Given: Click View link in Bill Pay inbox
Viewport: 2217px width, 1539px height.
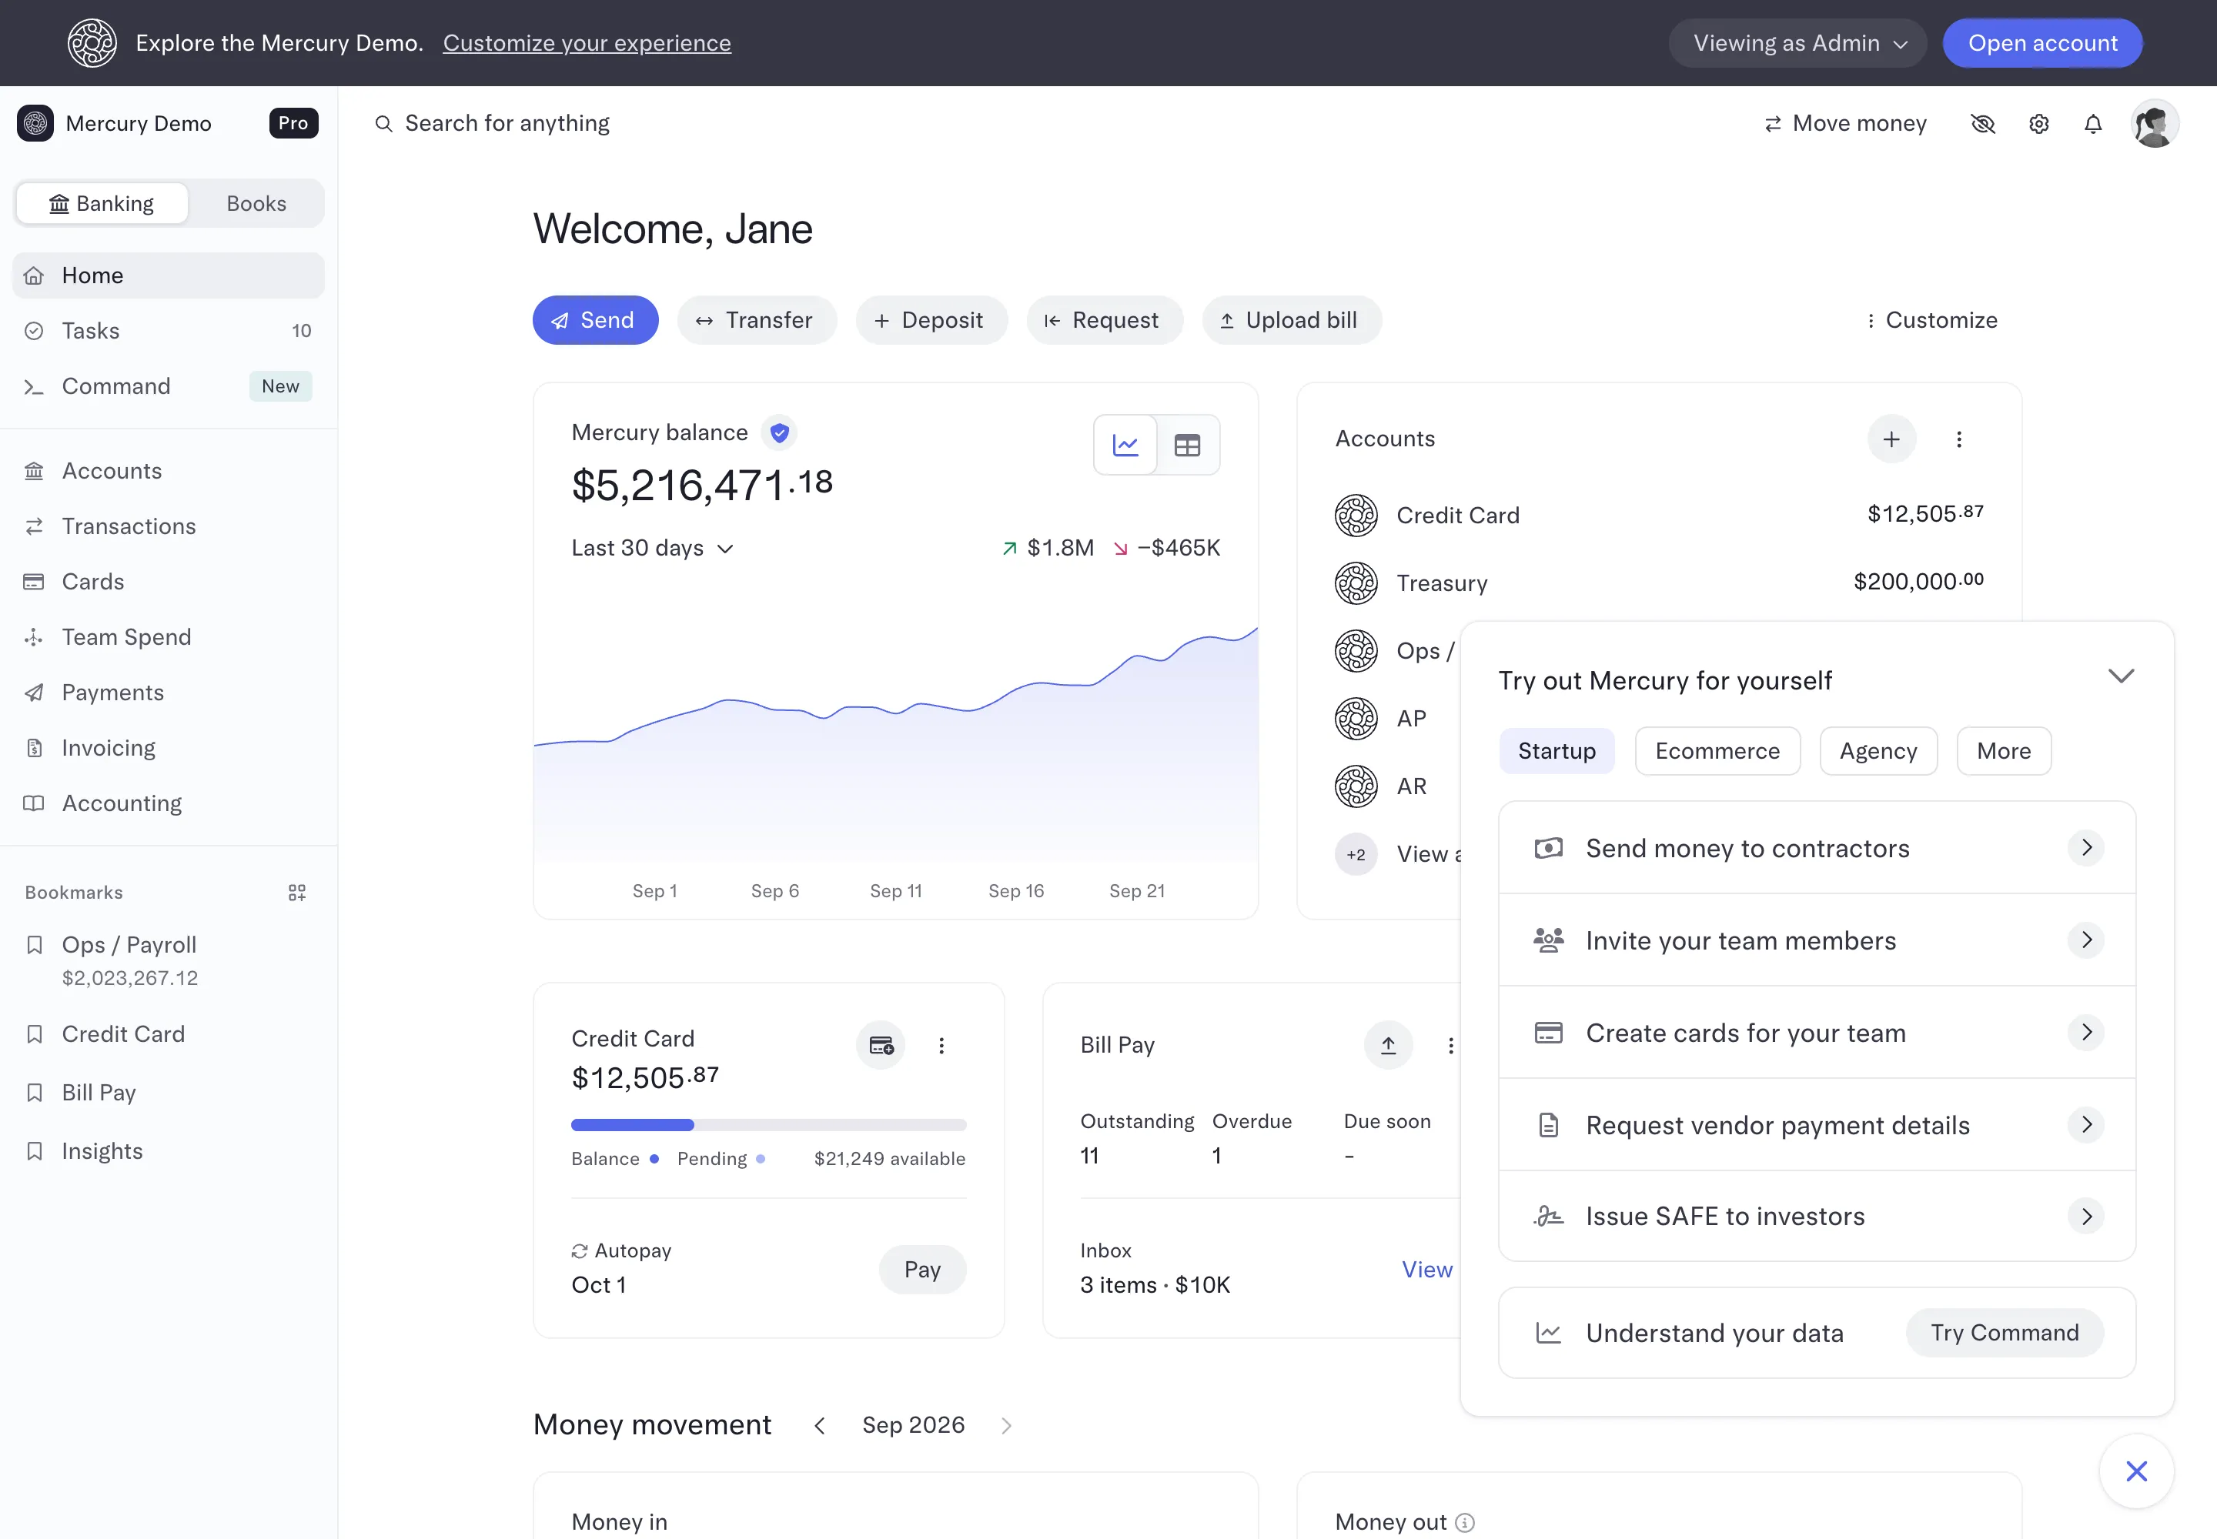Looking at the screenshot, I should pyautogui.click(x=1426, y=1270).
